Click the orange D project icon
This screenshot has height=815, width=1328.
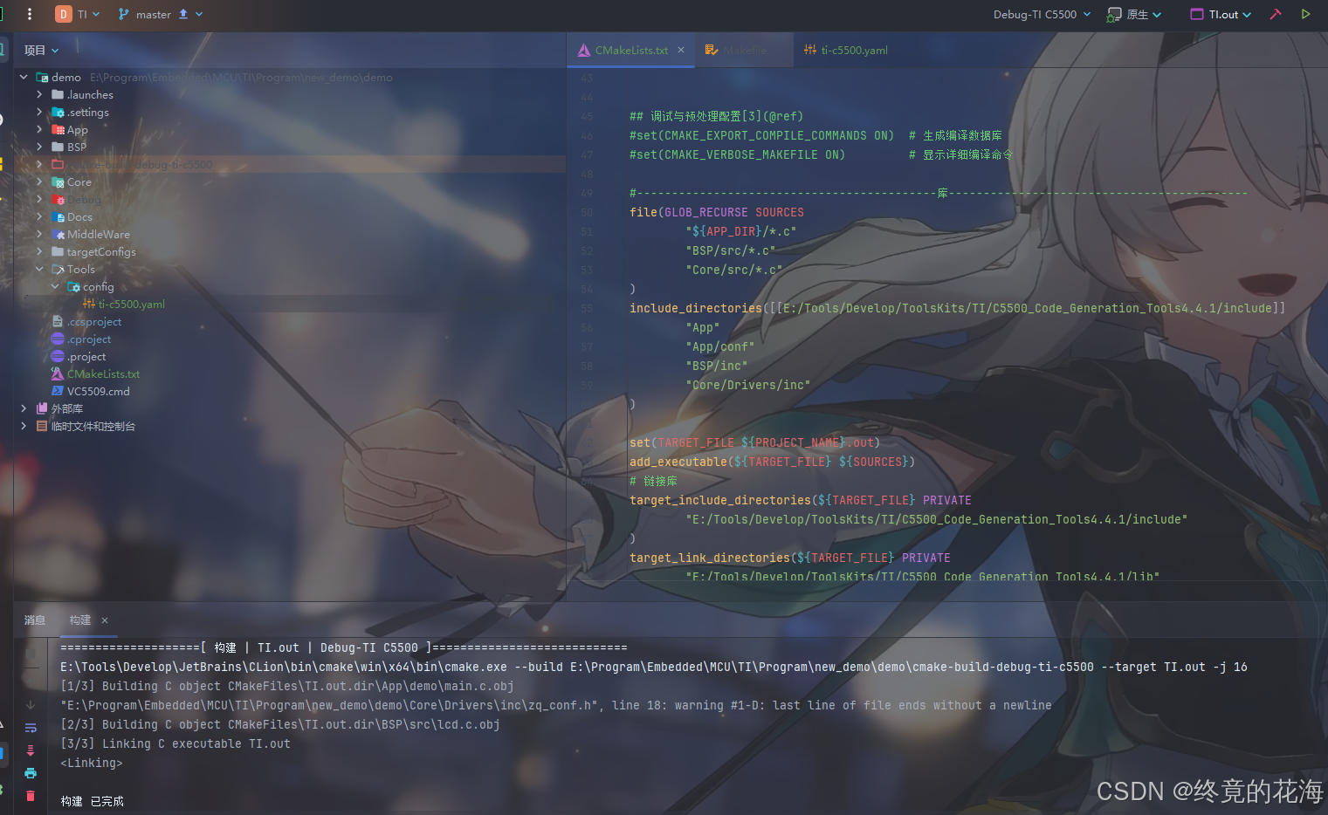(63, 14)
